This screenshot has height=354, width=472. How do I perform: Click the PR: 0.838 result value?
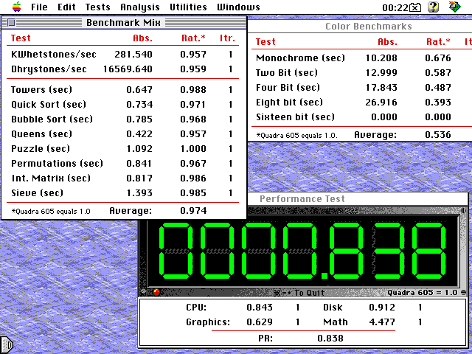[330, 339]
